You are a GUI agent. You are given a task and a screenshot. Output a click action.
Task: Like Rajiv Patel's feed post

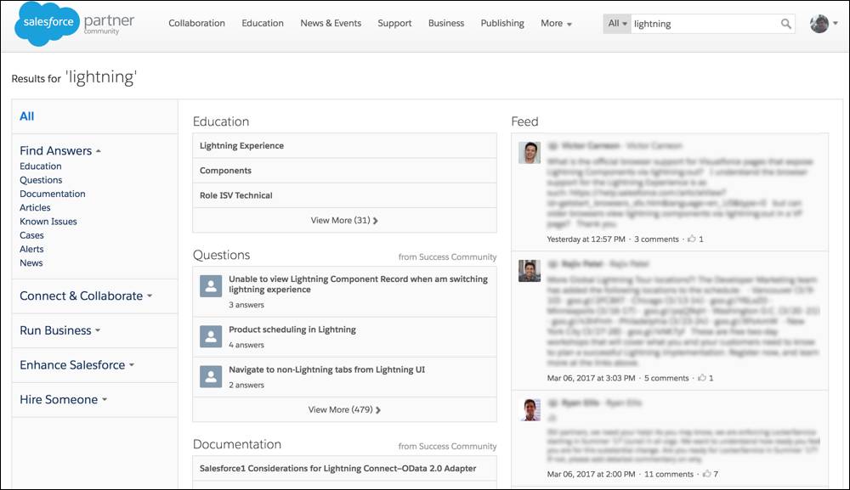704,378
